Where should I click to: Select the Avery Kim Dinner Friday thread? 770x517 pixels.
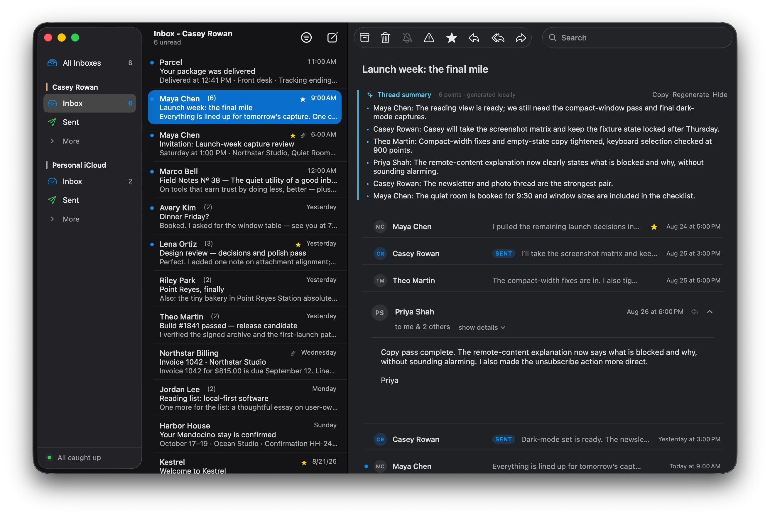point(244,216)
